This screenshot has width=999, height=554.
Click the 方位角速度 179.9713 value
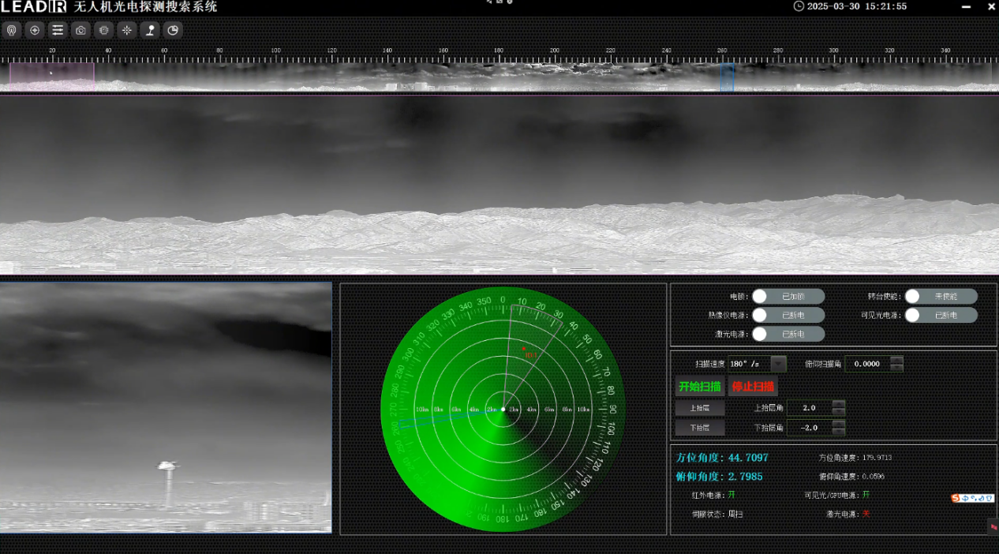pos(877,458)
